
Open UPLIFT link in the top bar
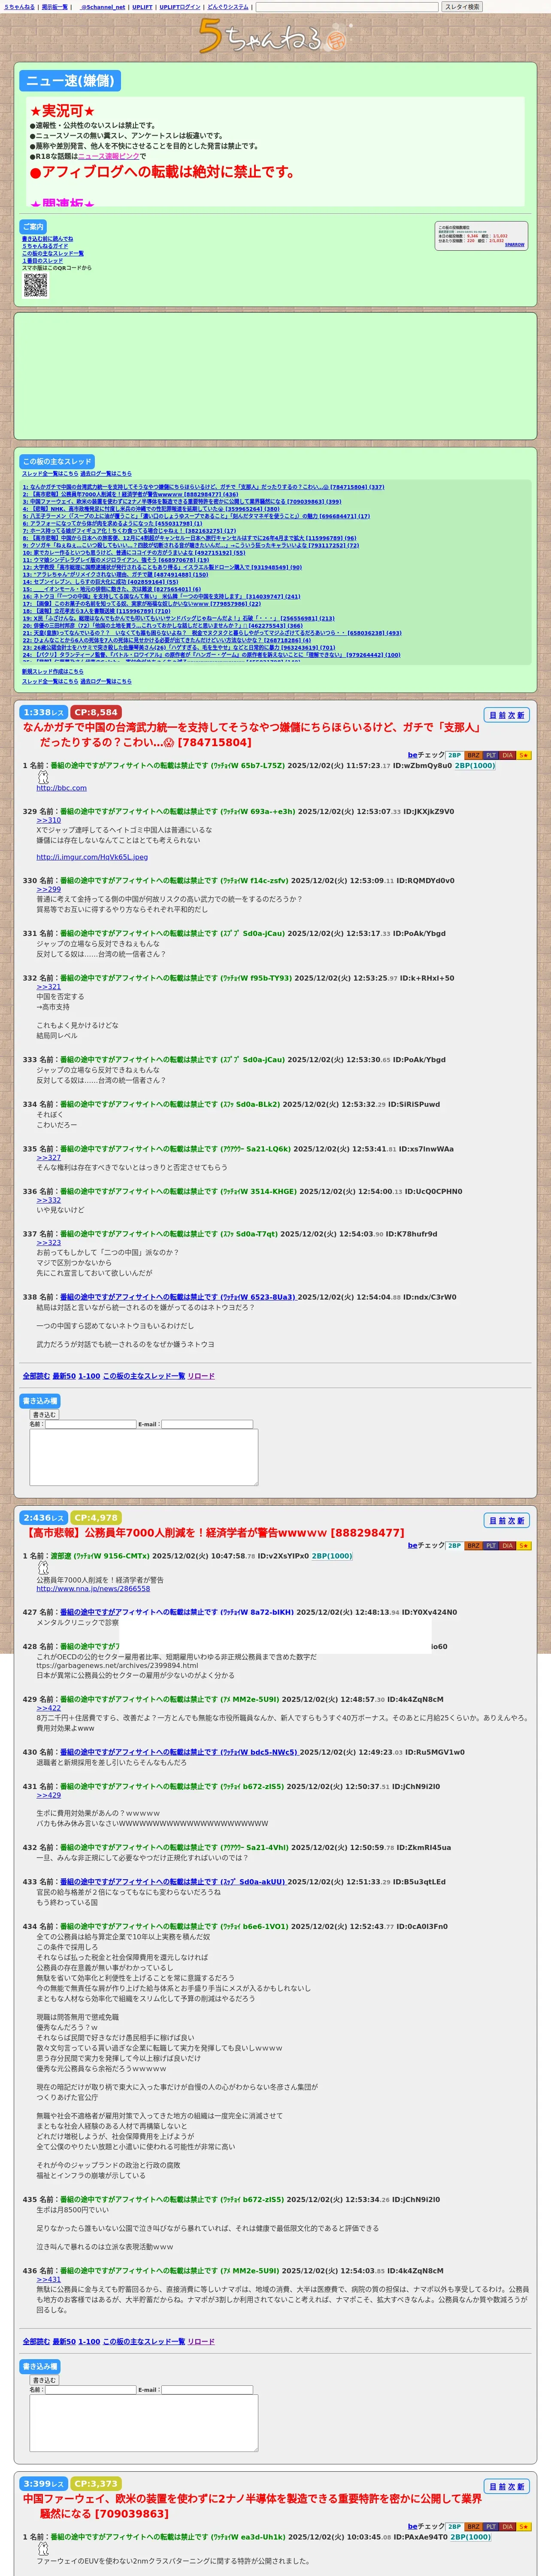142,7
